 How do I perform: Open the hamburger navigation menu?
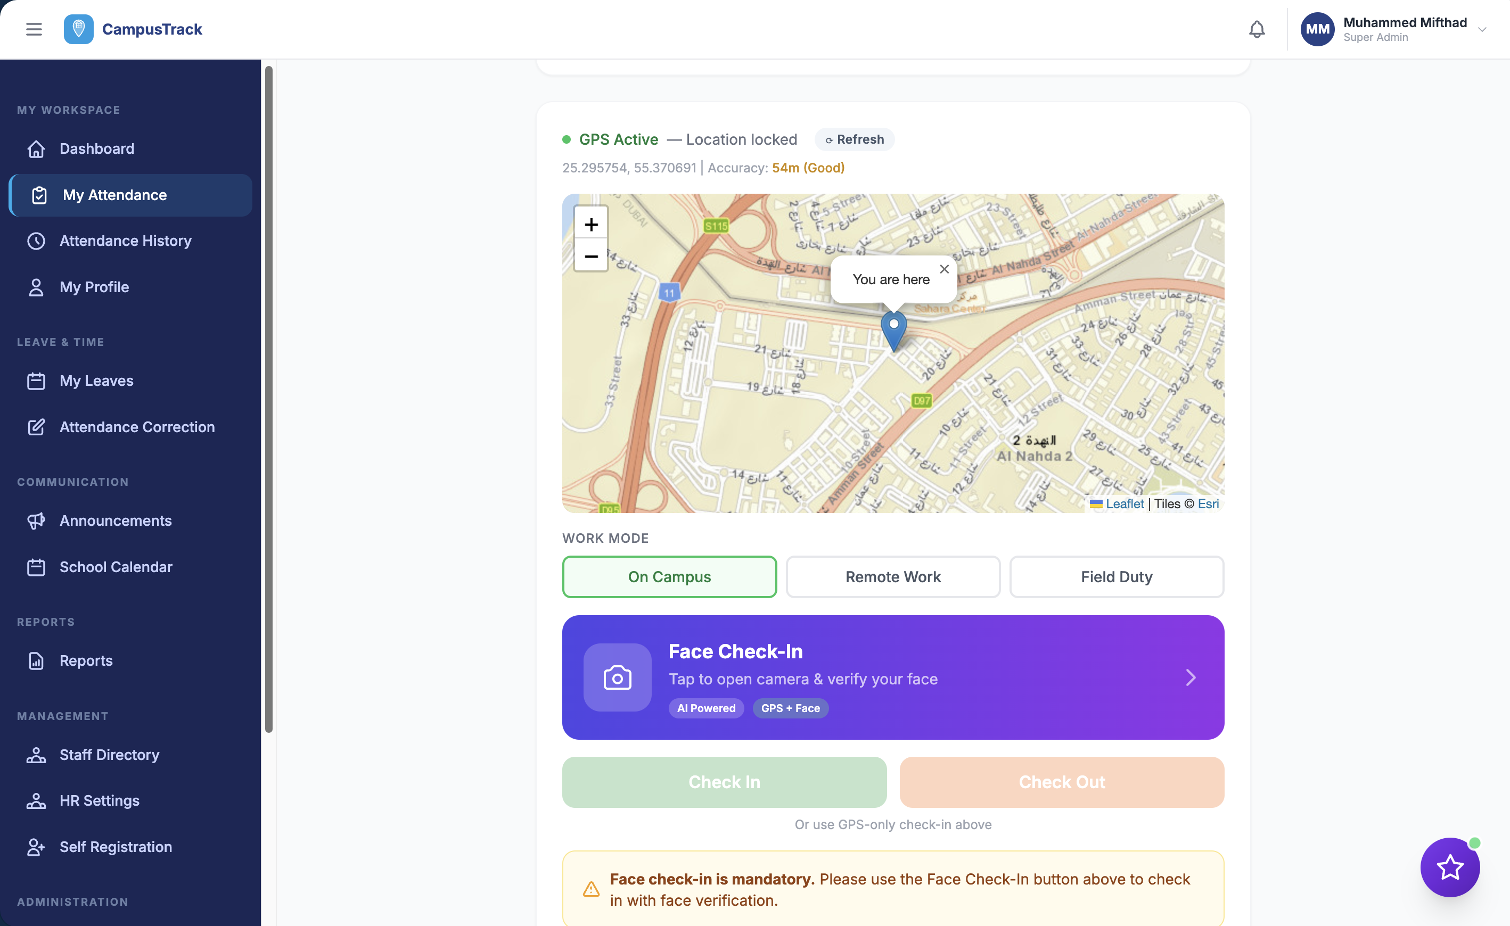[34, 29]
